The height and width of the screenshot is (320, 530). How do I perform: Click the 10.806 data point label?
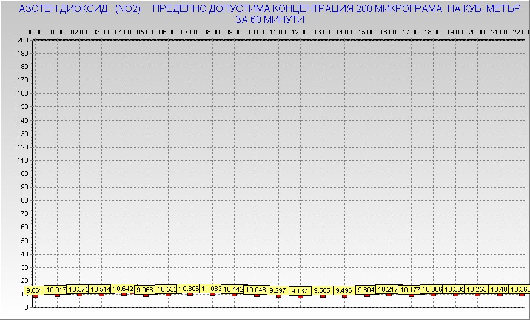[x=189, y=289]
